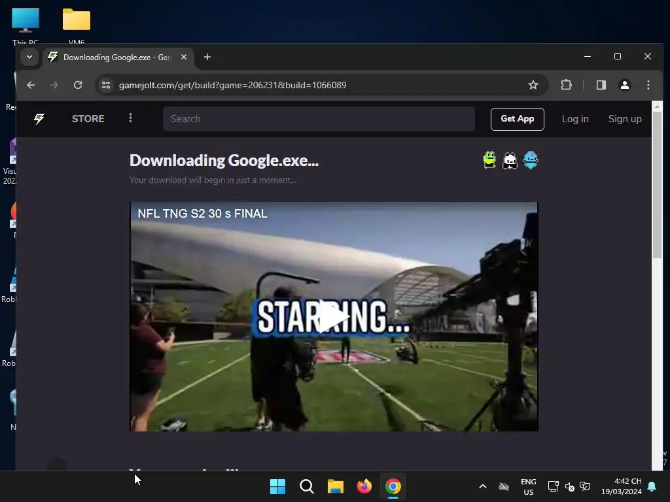670x502 pixels.
Task: Launch Firefox from the taskbar
Action: point(364,486)
